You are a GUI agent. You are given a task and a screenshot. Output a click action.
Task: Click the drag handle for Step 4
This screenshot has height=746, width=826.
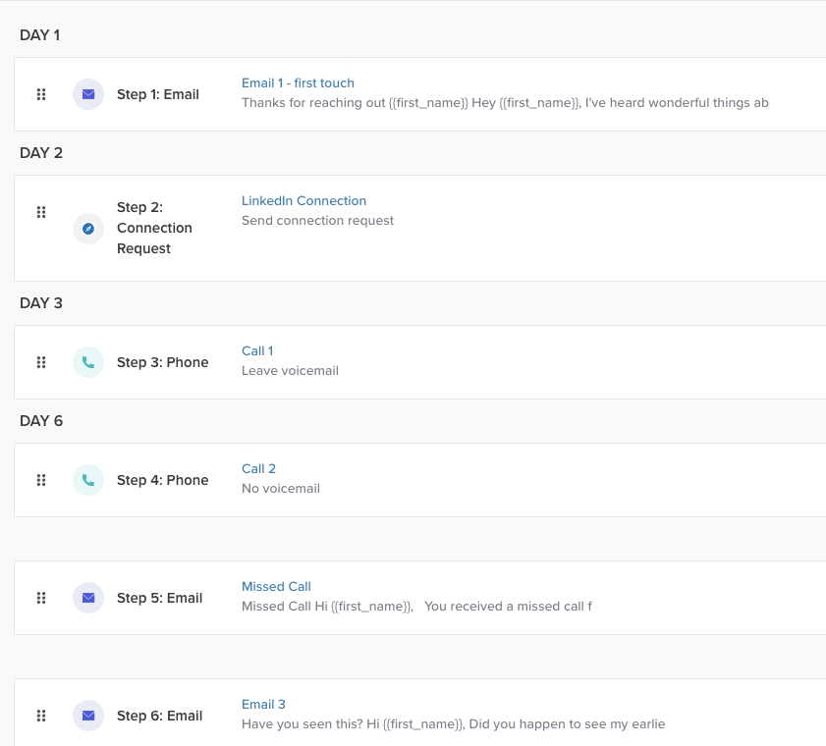(x=41, y=480)
